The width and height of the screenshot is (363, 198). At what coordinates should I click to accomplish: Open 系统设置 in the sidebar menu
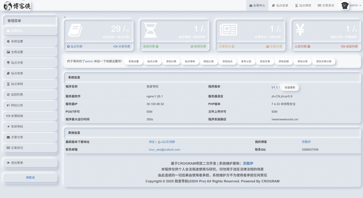pos(30,41)
